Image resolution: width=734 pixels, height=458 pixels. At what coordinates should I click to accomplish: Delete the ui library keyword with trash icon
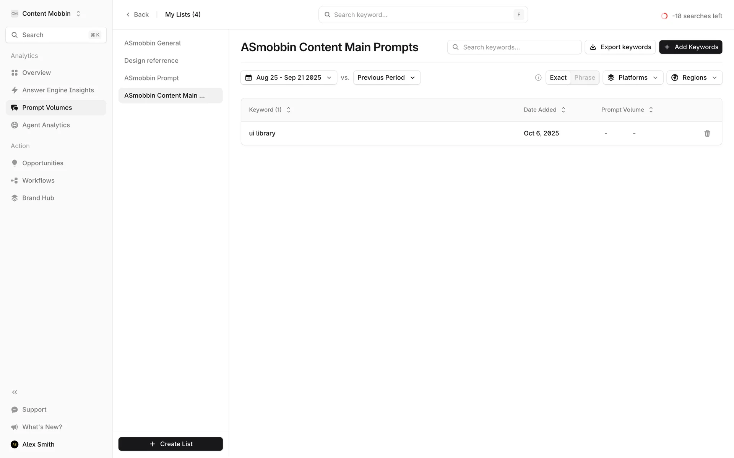707,133
